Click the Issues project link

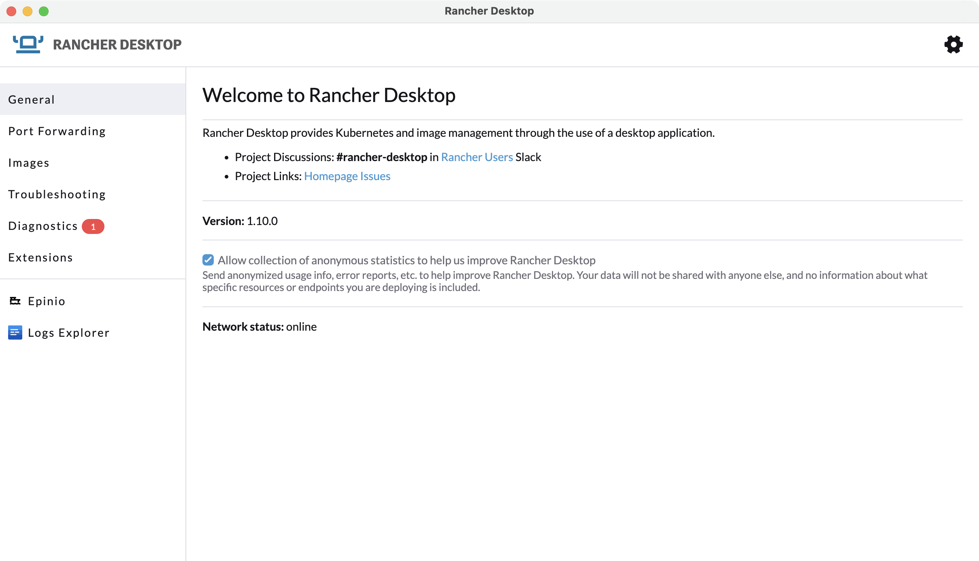coord(377,176)
